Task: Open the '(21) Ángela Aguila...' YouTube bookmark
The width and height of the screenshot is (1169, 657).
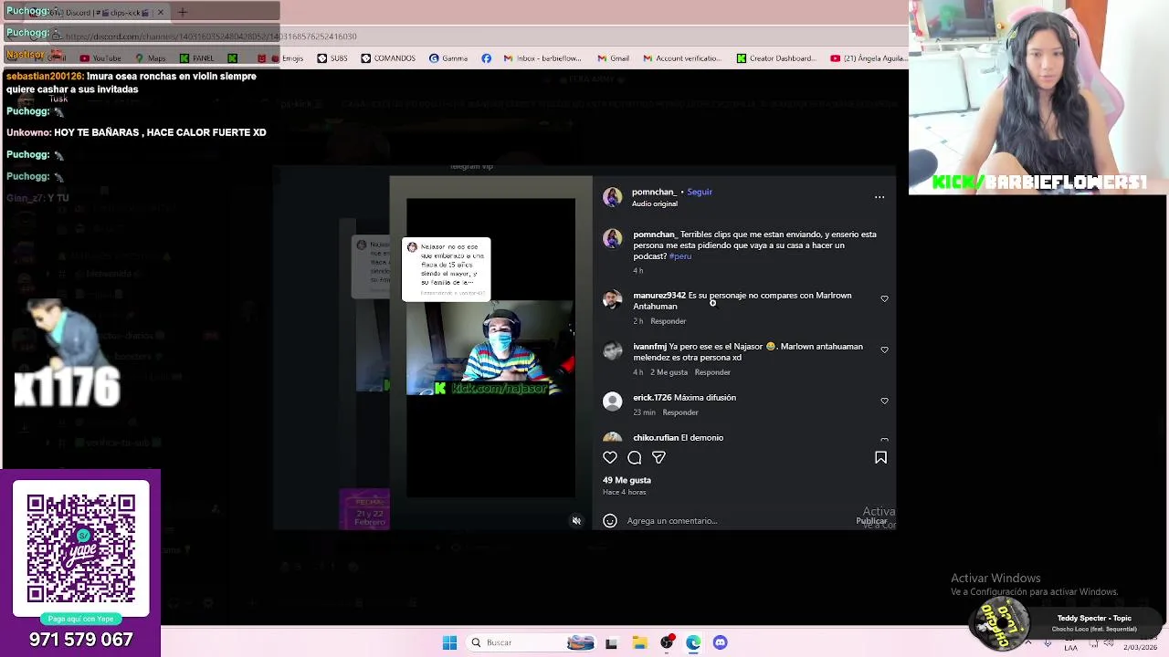Action: pos(868,58)
